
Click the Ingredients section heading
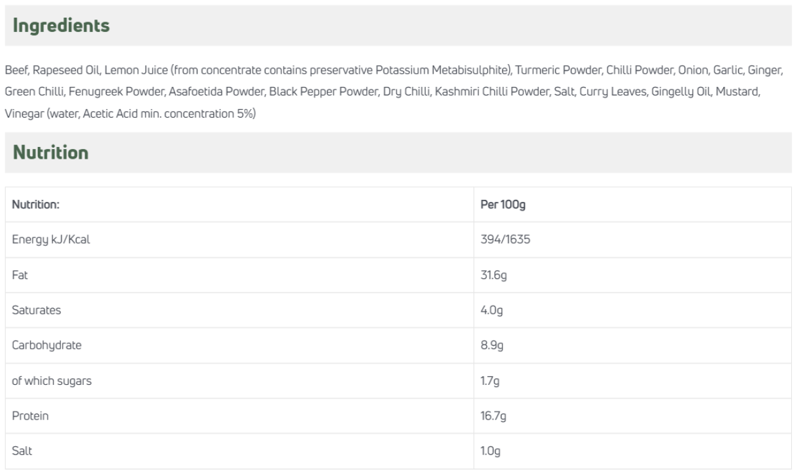pyautogui.click(x=62, y=26)
